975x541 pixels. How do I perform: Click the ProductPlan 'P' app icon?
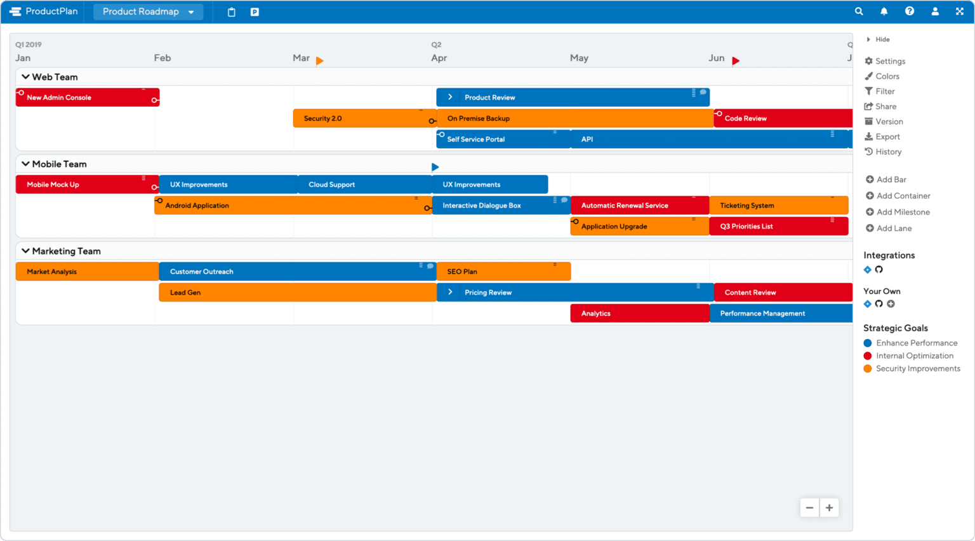[254, 11]
